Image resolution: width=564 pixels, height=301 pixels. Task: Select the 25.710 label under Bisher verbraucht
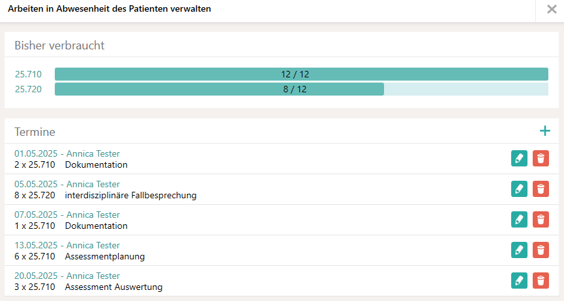(x=29, y=74)
